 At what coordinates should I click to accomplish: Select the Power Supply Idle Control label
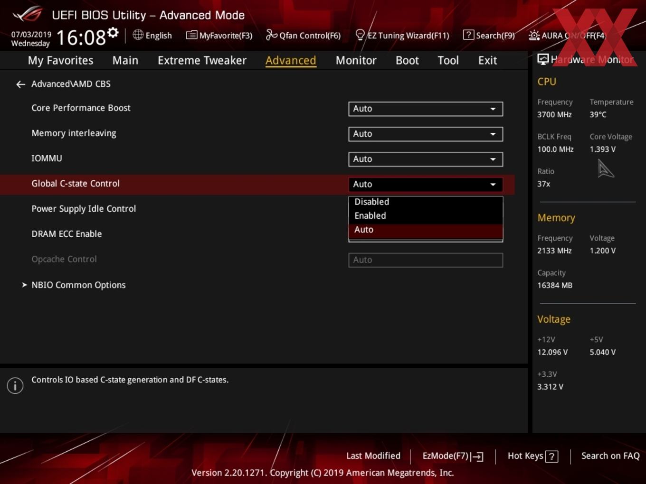[84, 209]
